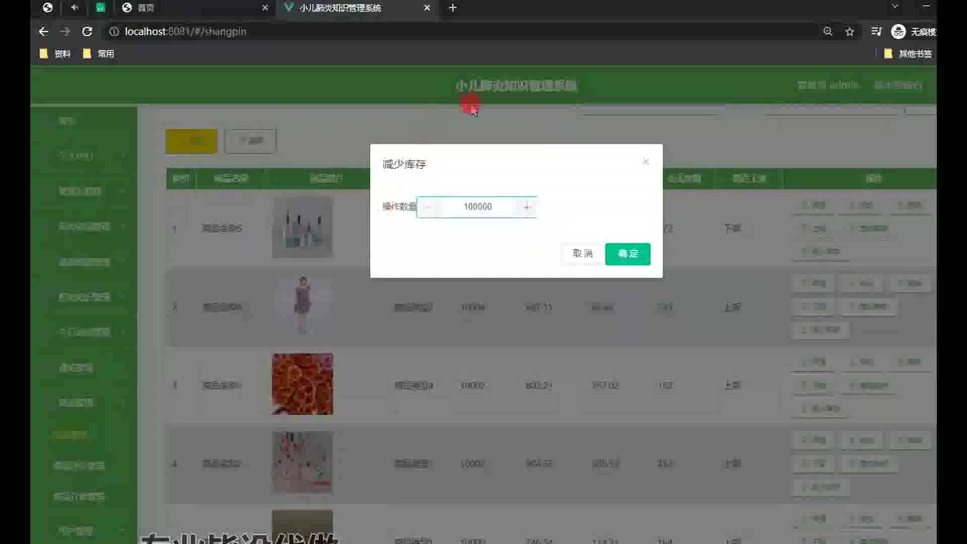Click the red cells product thumbnail in row 3
This screenshot has width=967, height=544.
(302, 384)
